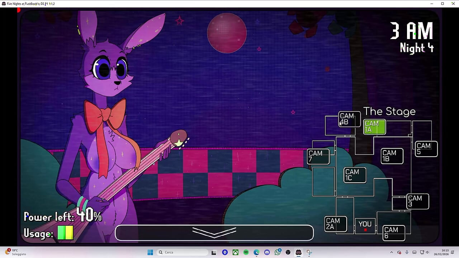
Task: Open the Windows Start menu
Action: (x=150, y=252)
